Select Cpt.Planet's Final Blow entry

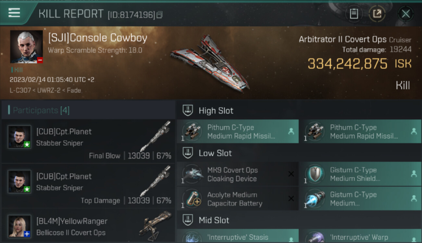88,141
